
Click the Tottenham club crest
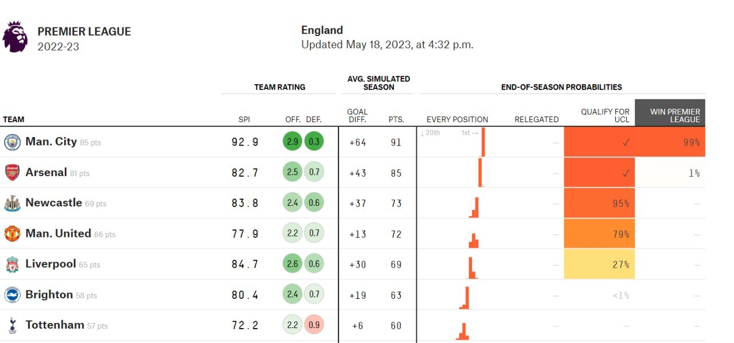click(12, 325)
